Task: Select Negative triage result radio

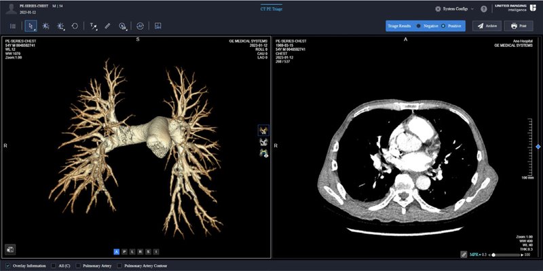Action: click(x=418, y=26)
